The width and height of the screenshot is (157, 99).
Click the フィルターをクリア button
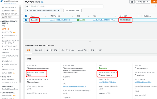[x=72, y=11]
